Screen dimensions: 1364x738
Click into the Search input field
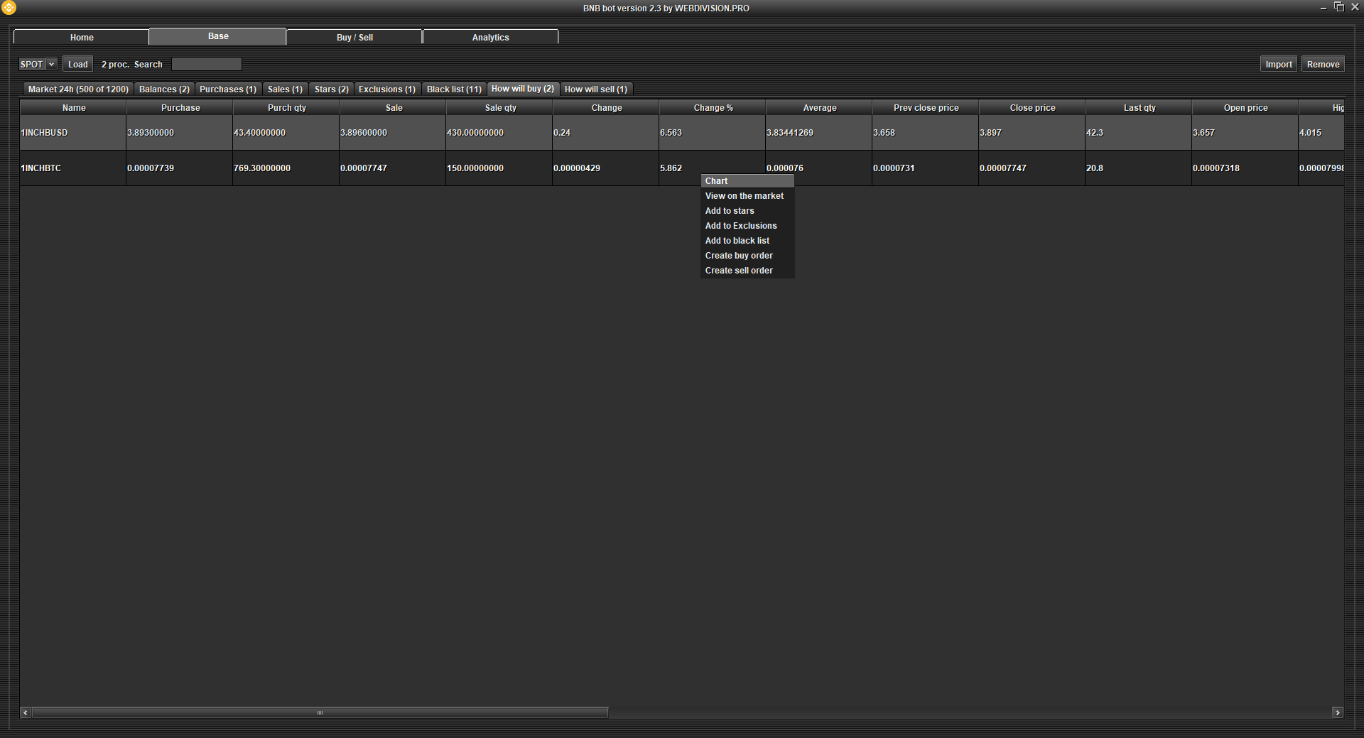(x=207, y=64)
